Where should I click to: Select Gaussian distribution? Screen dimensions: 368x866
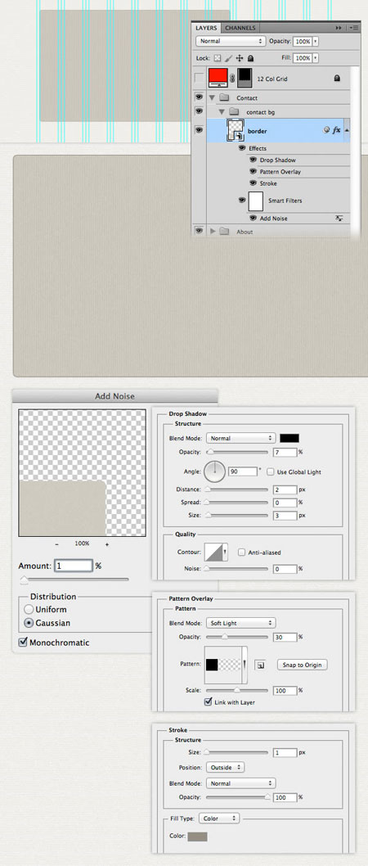[29, 623]
